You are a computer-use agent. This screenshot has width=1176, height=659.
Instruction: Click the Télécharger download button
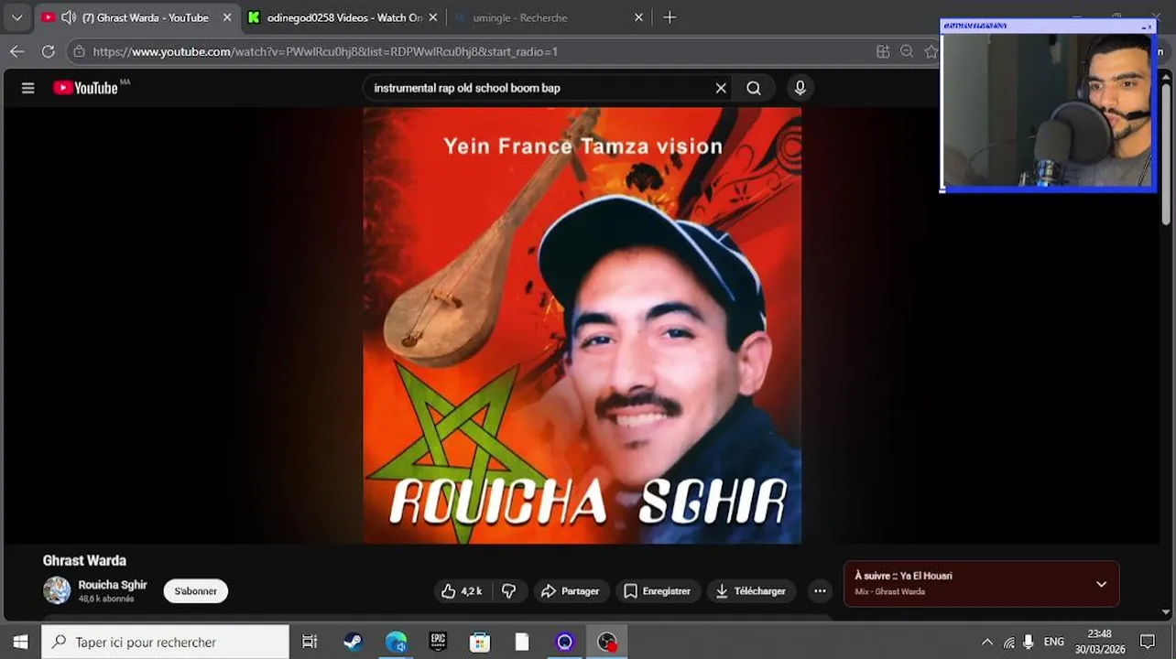[751, 591]
